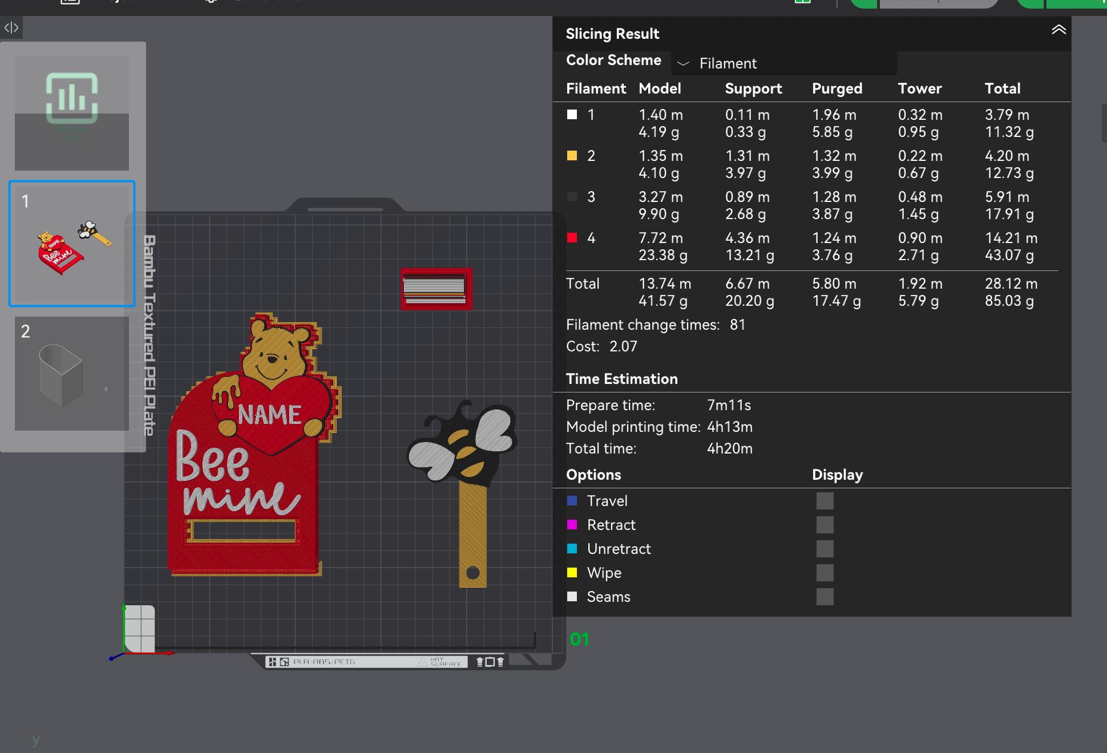
Task: Click filament 1 white color swatch
Action: tap(572, 115)
